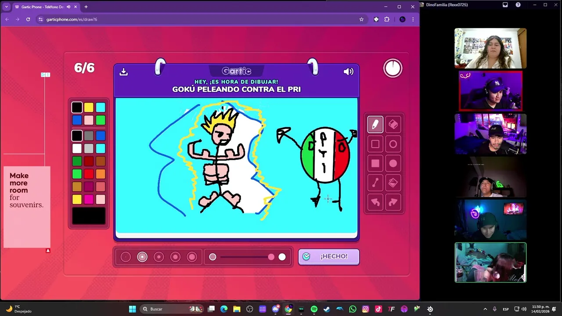Download the drawing with the download icon
The image size is (562, 316).
coord(123,72)
